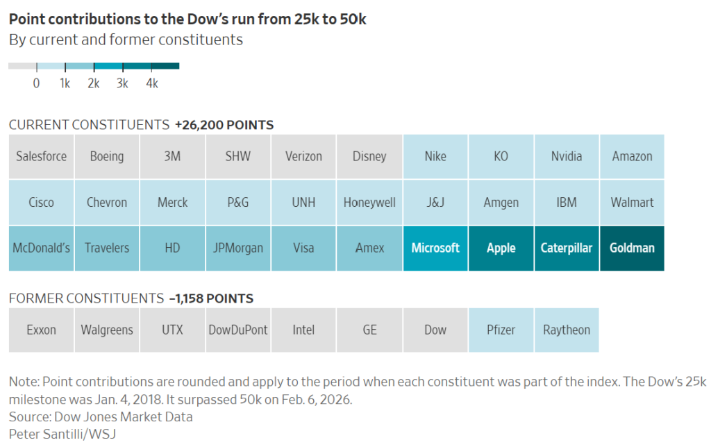The height and width of the screenshot is (447, 711).
Task: Click the Current Constituents heading
Action: (x=89, y=125)
